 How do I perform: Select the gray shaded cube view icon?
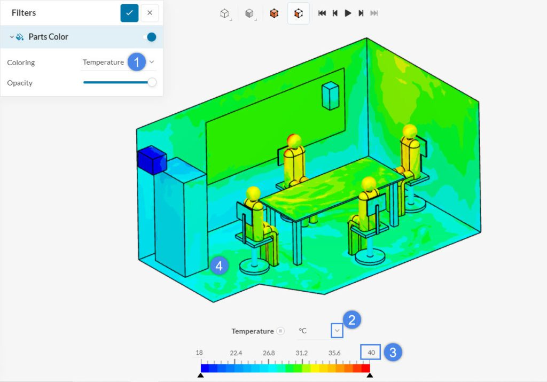point(249,13)
